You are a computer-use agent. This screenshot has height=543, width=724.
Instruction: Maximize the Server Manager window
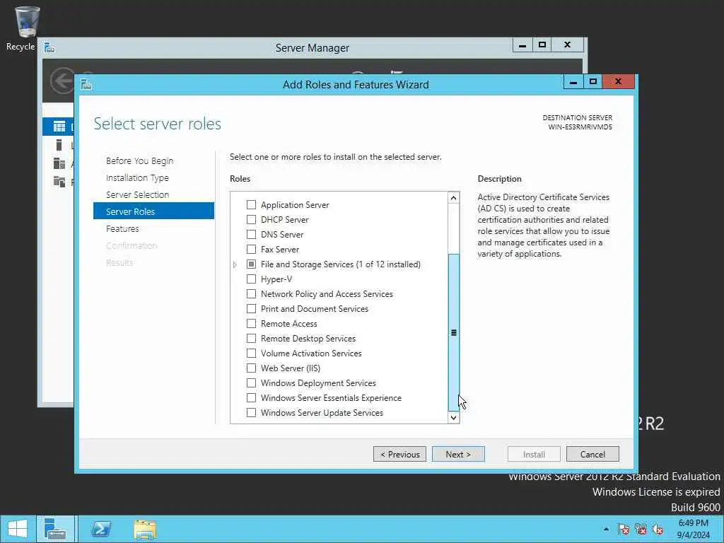pyautogui.click(x=542, y=45)
